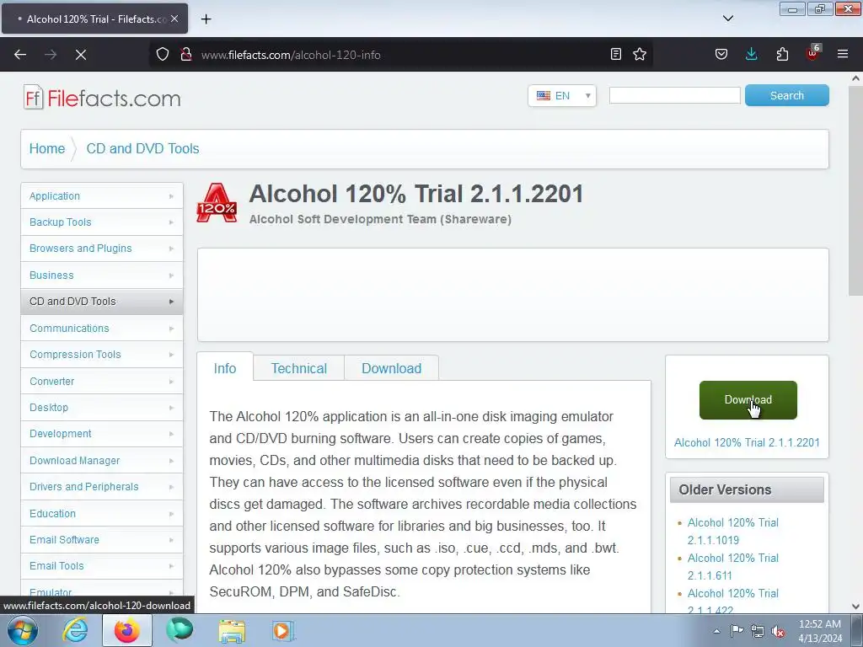Expand the Application category

[x=102, y=195]
